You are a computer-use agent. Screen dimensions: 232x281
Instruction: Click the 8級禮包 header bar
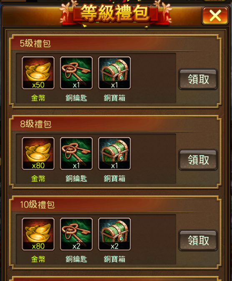pyautogui.click(x=115, y=124)
